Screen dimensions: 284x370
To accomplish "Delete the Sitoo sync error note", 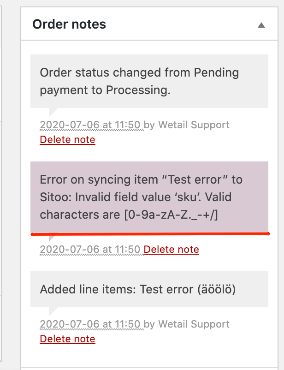I will tap(171, 250).
